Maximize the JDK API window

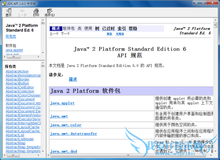point(203,3)
